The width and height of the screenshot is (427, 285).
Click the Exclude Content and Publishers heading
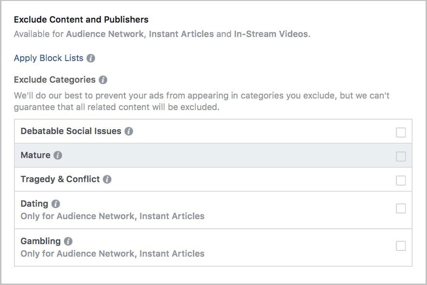[x=81, y=20]
